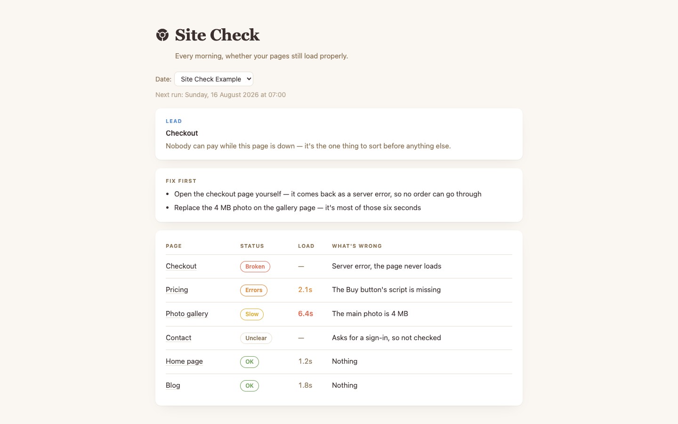This screenshot has height=424, width=678.
Task: Click the Checkout heading in Lead card
Action: (182, 133)
